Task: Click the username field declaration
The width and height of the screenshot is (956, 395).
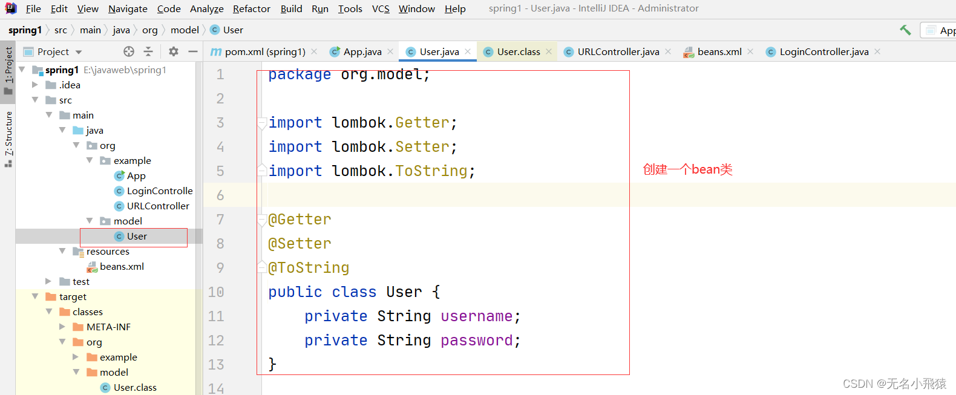Action: (x=477, y=316)
